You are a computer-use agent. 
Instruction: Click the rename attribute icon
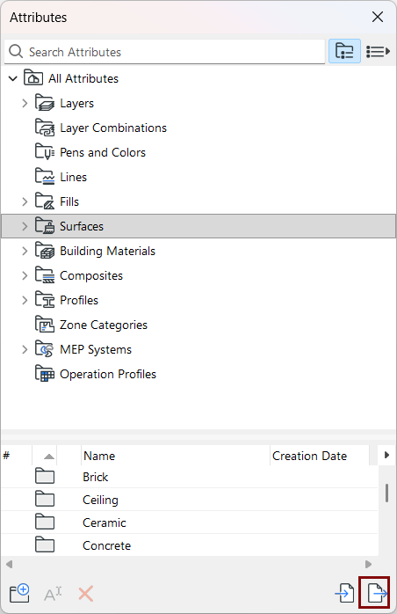point(53,594)
